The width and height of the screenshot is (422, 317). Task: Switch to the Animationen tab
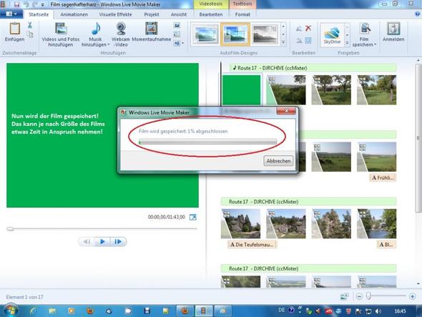(74, 14)
